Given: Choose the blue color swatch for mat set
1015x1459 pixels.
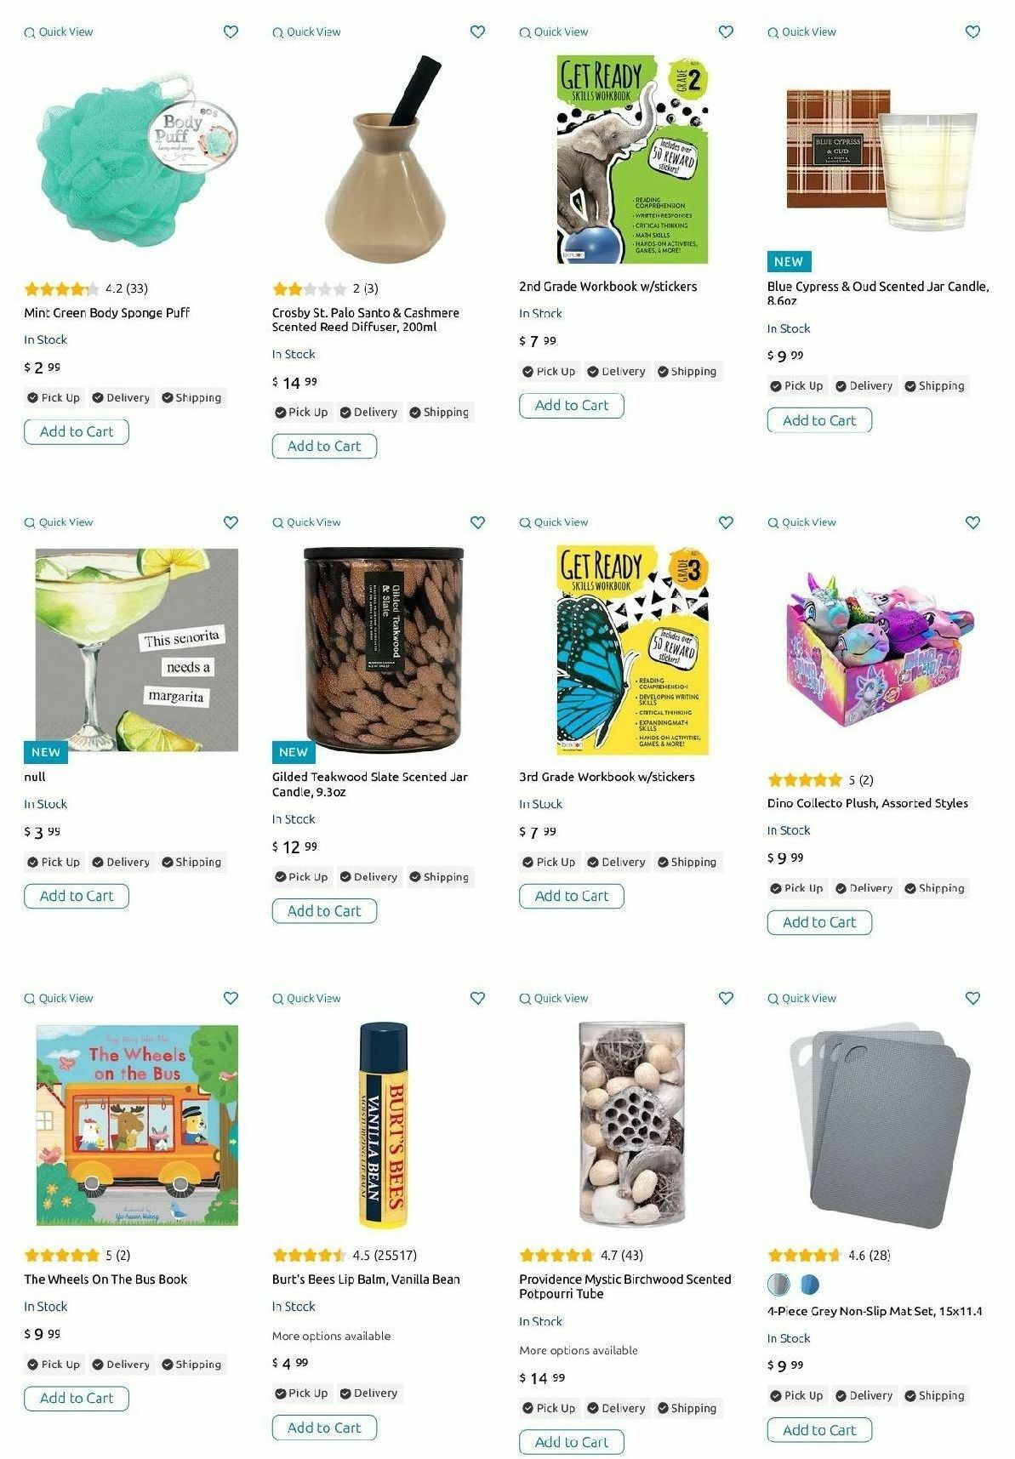Looking at the screenshot, I should (809, 1284).
